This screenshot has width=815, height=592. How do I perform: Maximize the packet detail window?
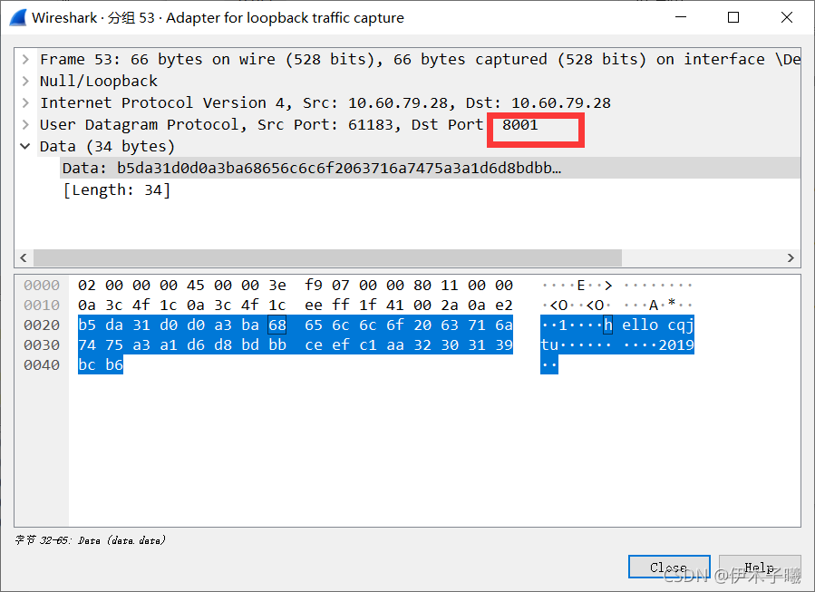tap(733, 17)
